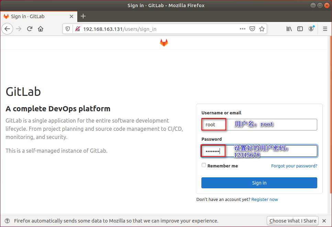Click the 'Remember me' label text
The height and width of the screenshot is (227, 332).
click(222, 166)
